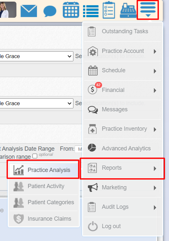Image resolution: width=169 pixels, height=241 pixels.
Task: Open the chat bubble icon
Action: coord(50,11)
